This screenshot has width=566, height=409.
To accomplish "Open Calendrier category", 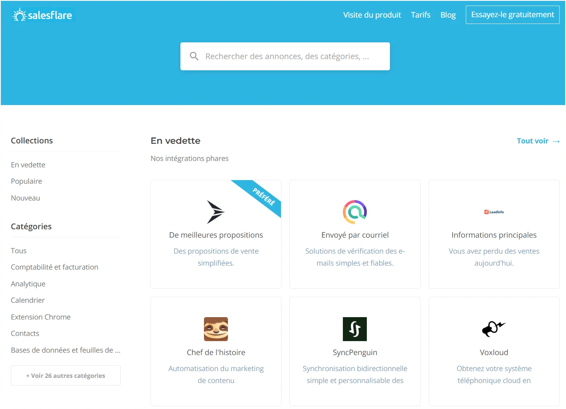I will point(28,300).
